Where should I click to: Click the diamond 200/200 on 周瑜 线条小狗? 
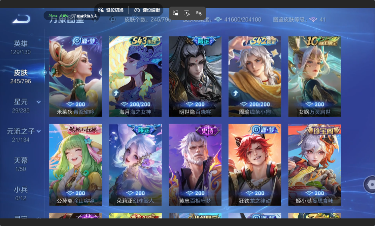(x=255, y=104)
